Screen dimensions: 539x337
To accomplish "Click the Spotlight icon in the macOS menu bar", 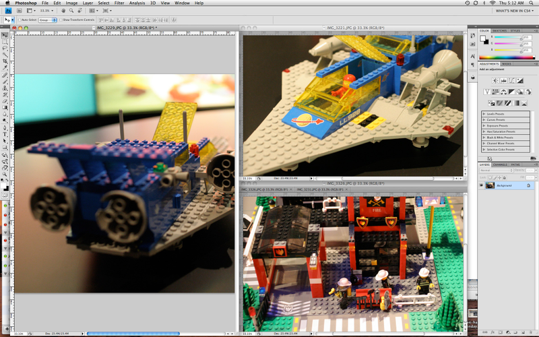I will tap(532, 3).
